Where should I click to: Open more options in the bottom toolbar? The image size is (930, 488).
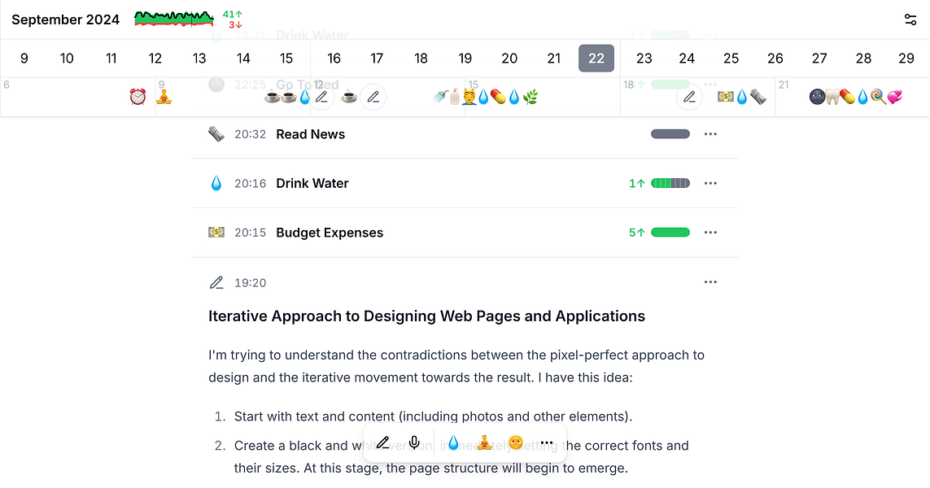[546, 443]
